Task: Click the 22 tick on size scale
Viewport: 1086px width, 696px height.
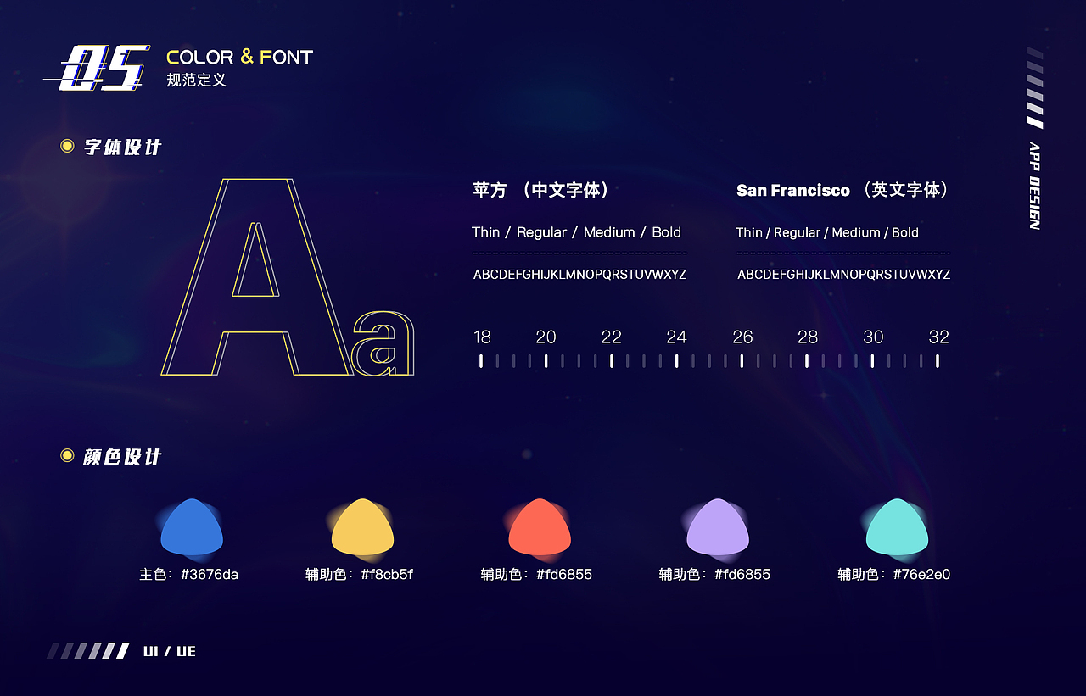Action: 611,361
